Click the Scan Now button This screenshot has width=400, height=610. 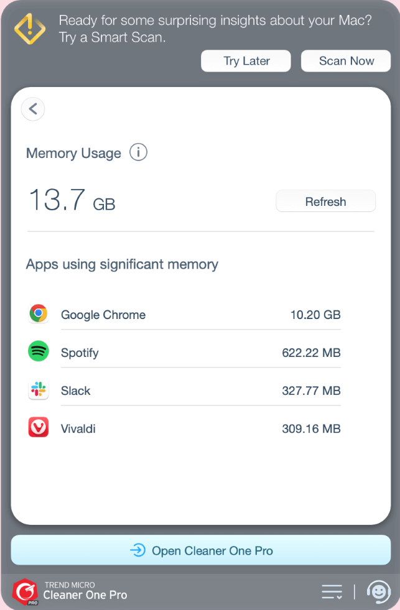tap(346, 61)
